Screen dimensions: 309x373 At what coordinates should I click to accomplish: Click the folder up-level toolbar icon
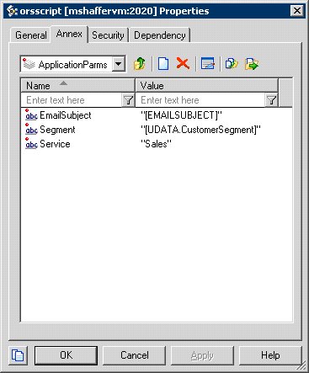(x=140, y=64)
